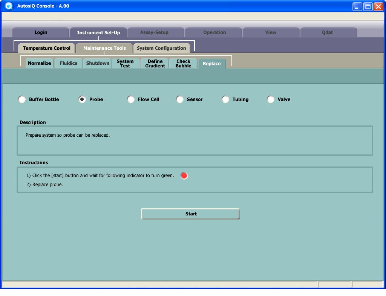The image size is (386, 296).
Task: Open the View tab
Action: click(271, 32)
